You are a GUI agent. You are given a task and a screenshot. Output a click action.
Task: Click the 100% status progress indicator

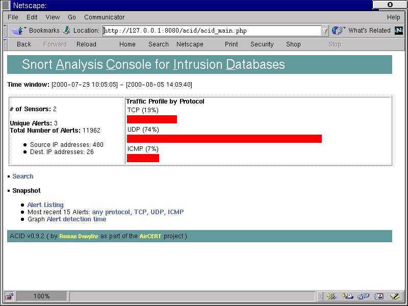coord(42,296)
